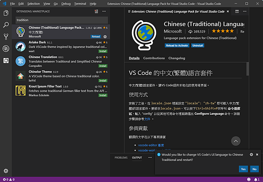The height and width of the screenshot is (182, 263).
Task: Click Chinolor Theme extension icon
Action: (x=21, y=76)
